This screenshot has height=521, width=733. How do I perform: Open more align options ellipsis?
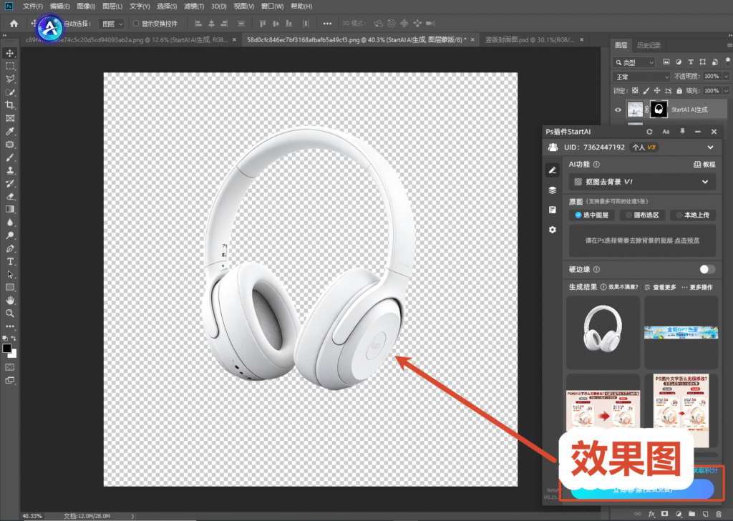327,24
